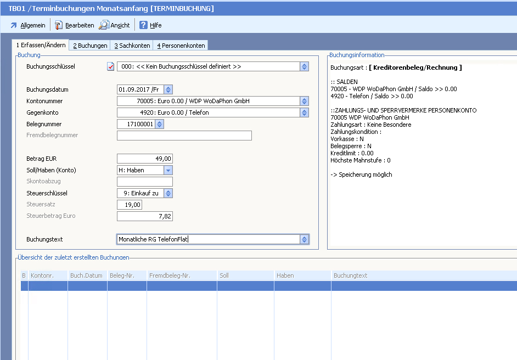Click the Belegnummer spinner arrows
This screenshot has height=360, width=517.
159,124
